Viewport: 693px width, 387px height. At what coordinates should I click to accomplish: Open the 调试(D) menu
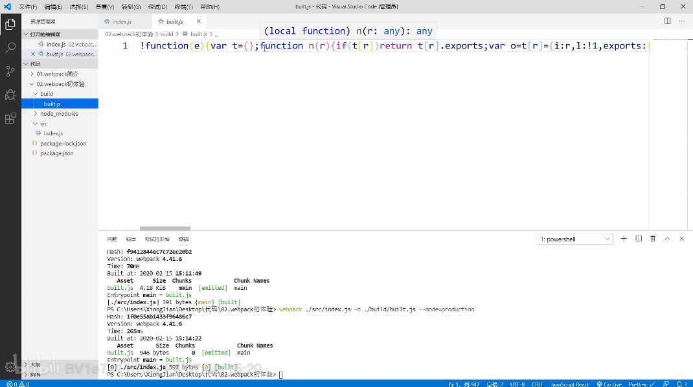[157, 6]
